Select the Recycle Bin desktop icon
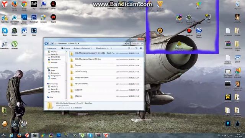This screenshot has width=245, height=138. pos(237,5)
